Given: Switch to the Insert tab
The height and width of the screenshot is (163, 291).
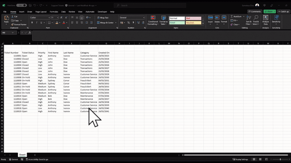Looking at the screenshot, I should coord(21,12).
